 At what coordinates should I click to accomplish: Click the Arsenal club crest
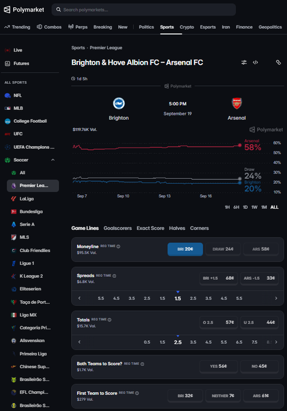tap(237, 103)
